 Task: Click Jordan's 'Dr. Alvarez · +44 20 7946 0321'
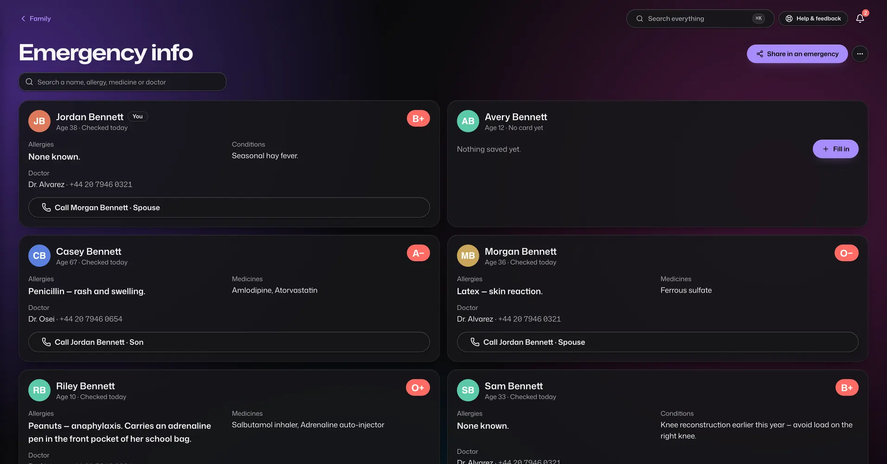[x=80, y=184]
